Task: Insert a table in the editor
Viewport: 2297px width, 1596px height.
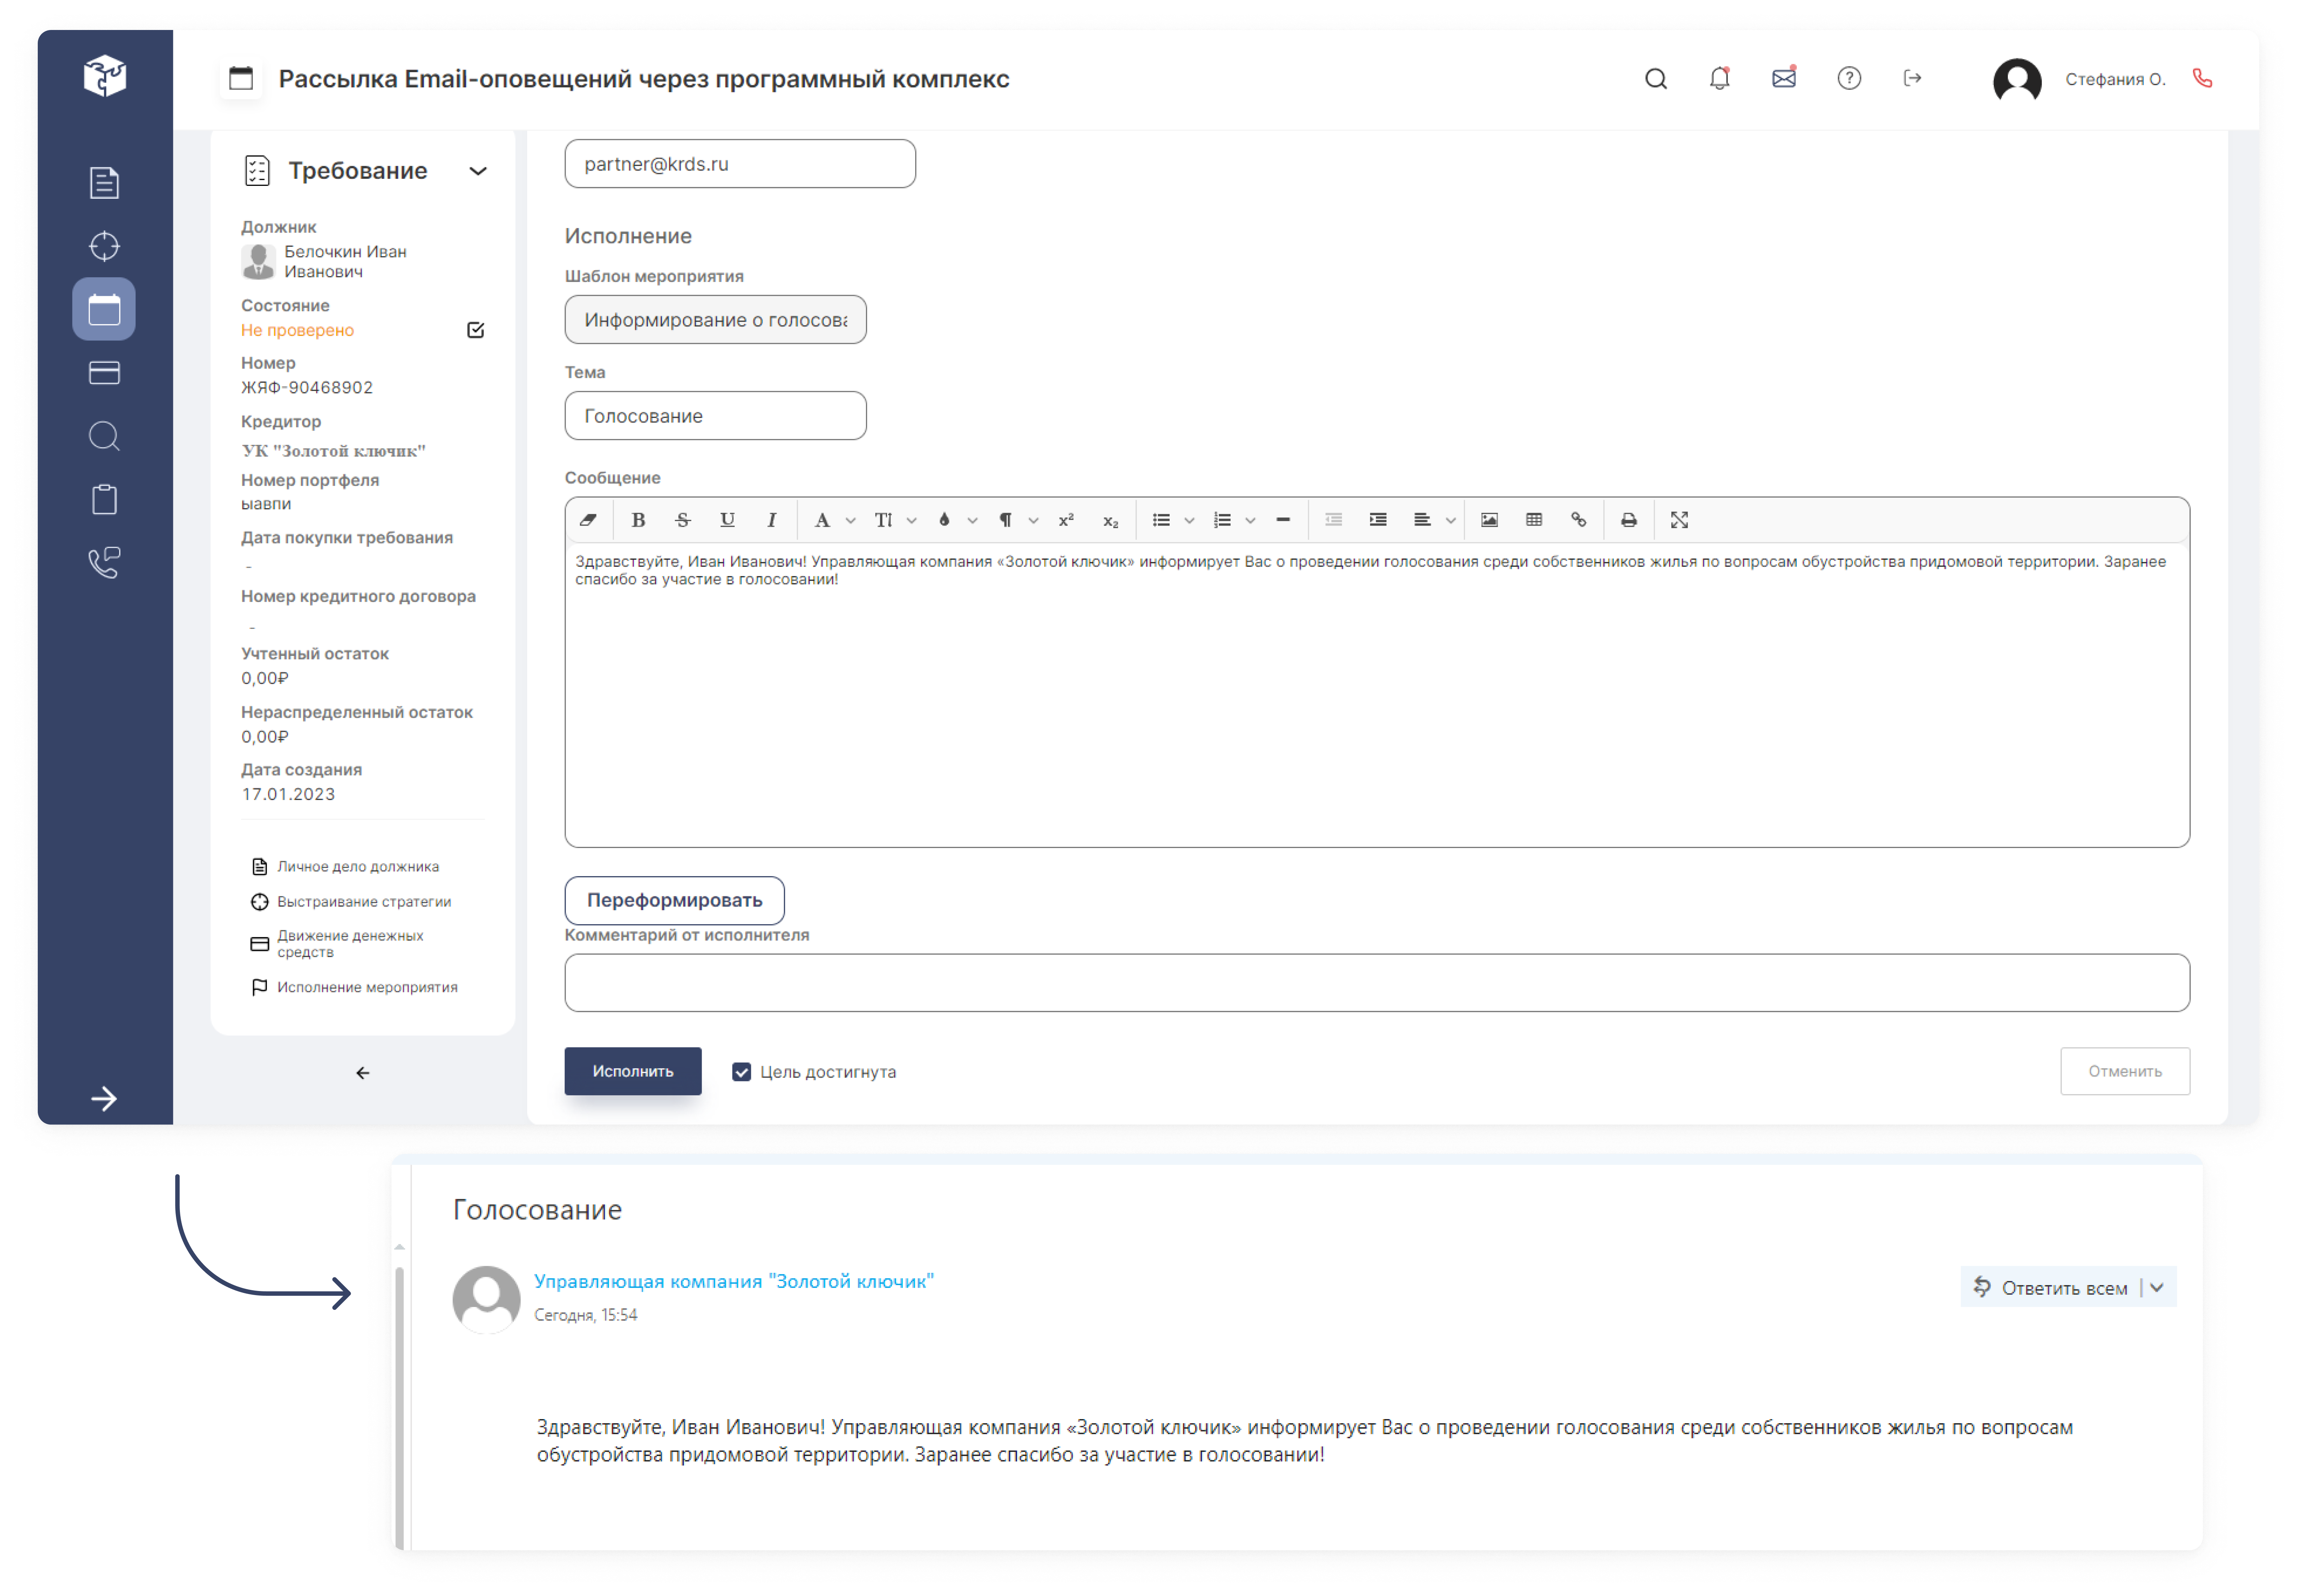Action: click(1534, 520)
